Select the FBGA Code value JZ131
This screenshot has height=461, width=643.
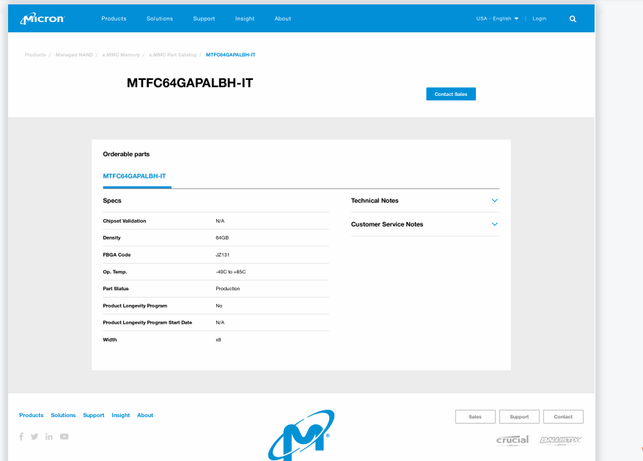pos(223,254)
